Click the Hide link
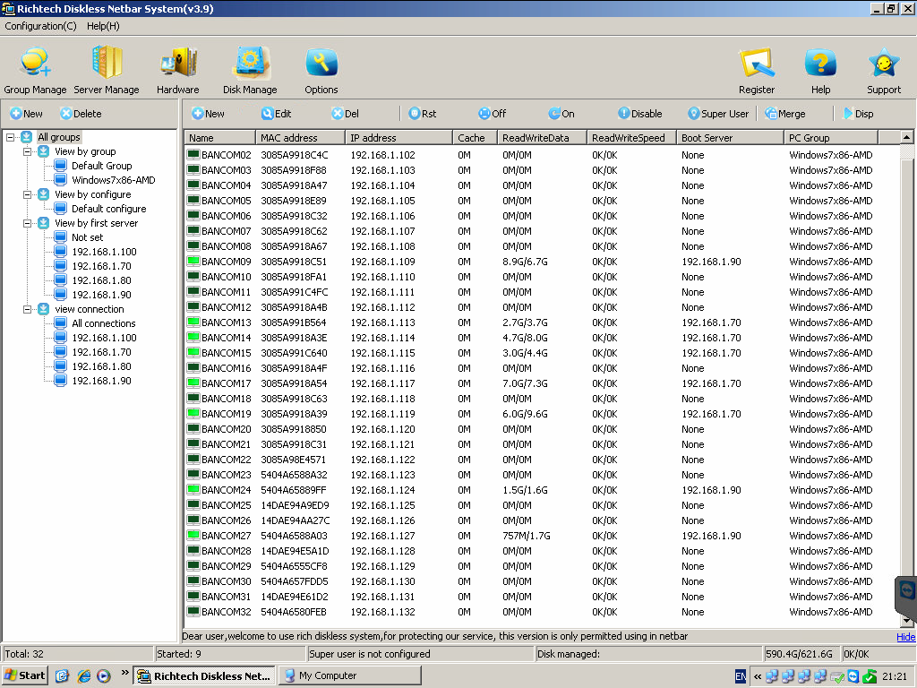 click(x=905, y=637)
